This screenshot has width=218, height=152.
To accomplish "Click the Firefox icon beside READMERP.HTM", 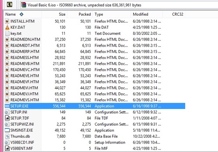I will point(7,51).
